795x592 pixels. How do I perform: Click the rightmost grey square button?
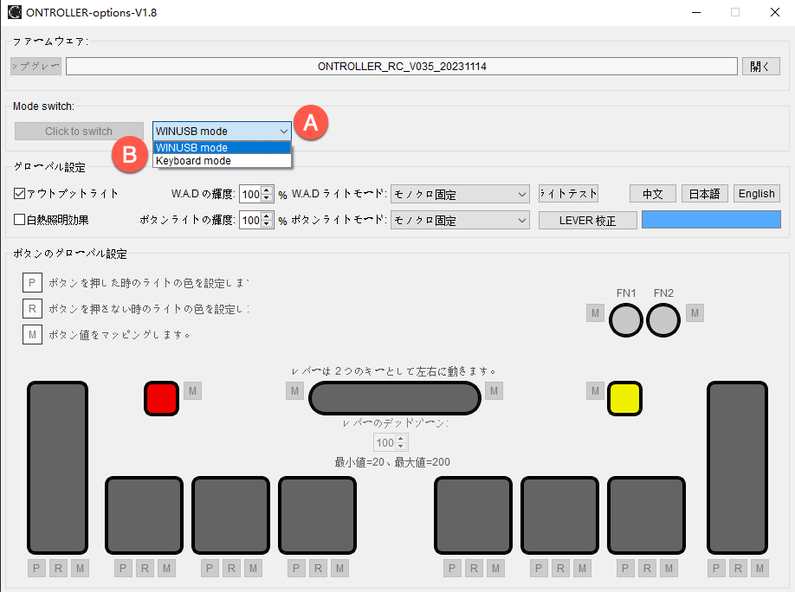click(646, 515)
